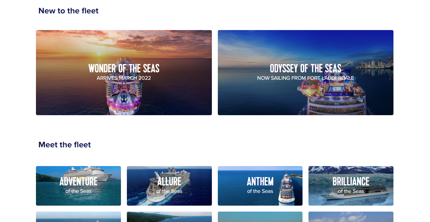Open the Odyssey of the Seas card
This screenshot has height=222, width=430.
[x=305, y=73]
